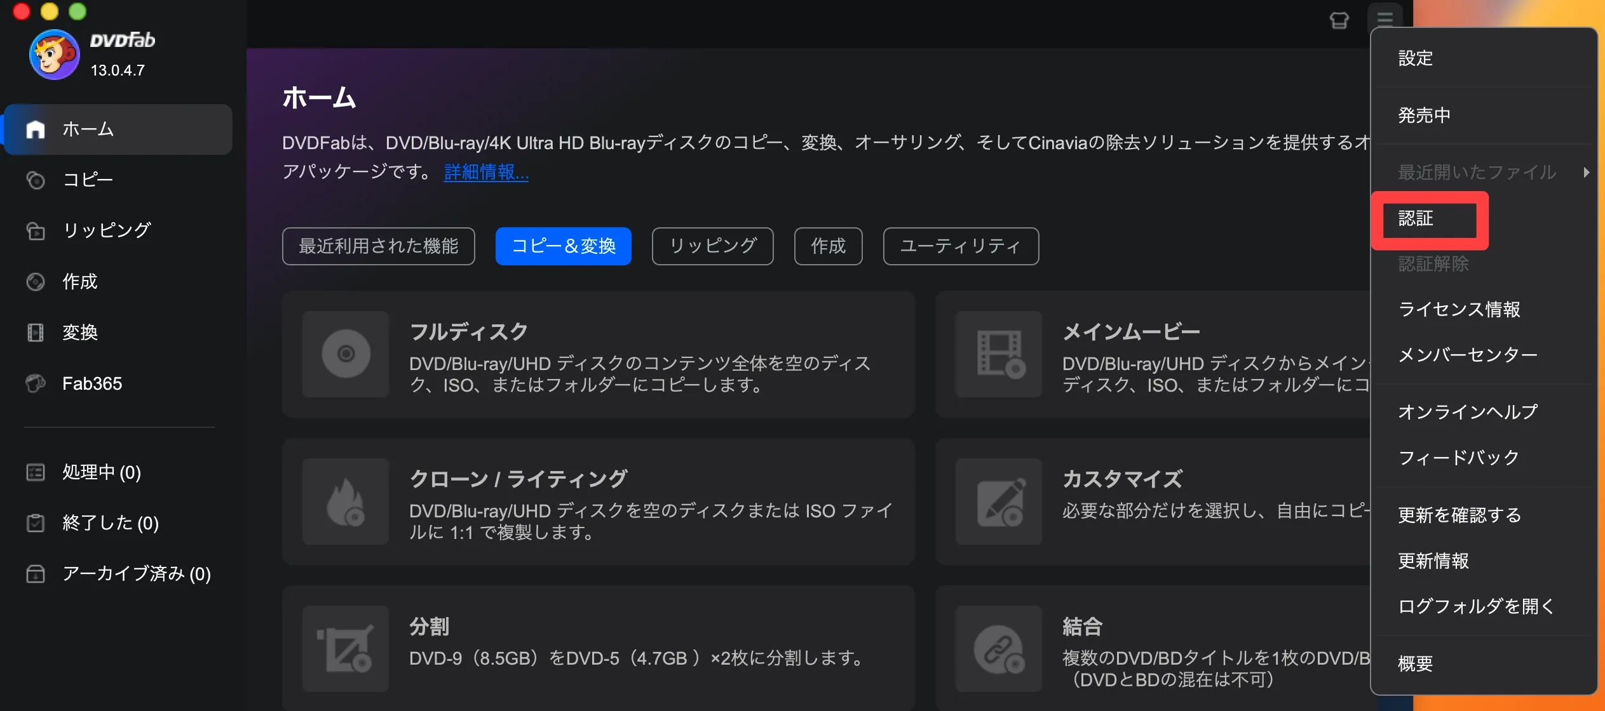Show the 処理中 (0) task queue
The image size is (1605, 711).
coord(101,472)
